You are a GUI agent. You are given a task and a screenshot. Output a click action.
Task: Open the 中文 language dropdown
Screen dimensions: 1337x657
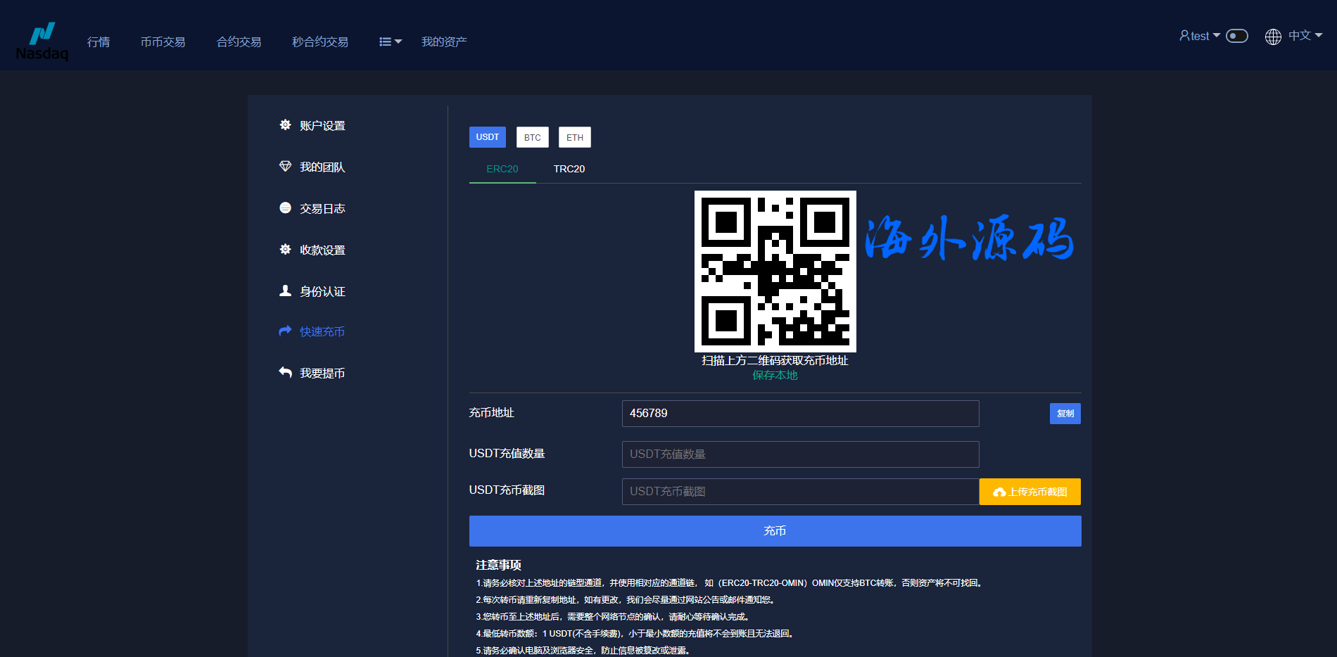point(1294,36)
